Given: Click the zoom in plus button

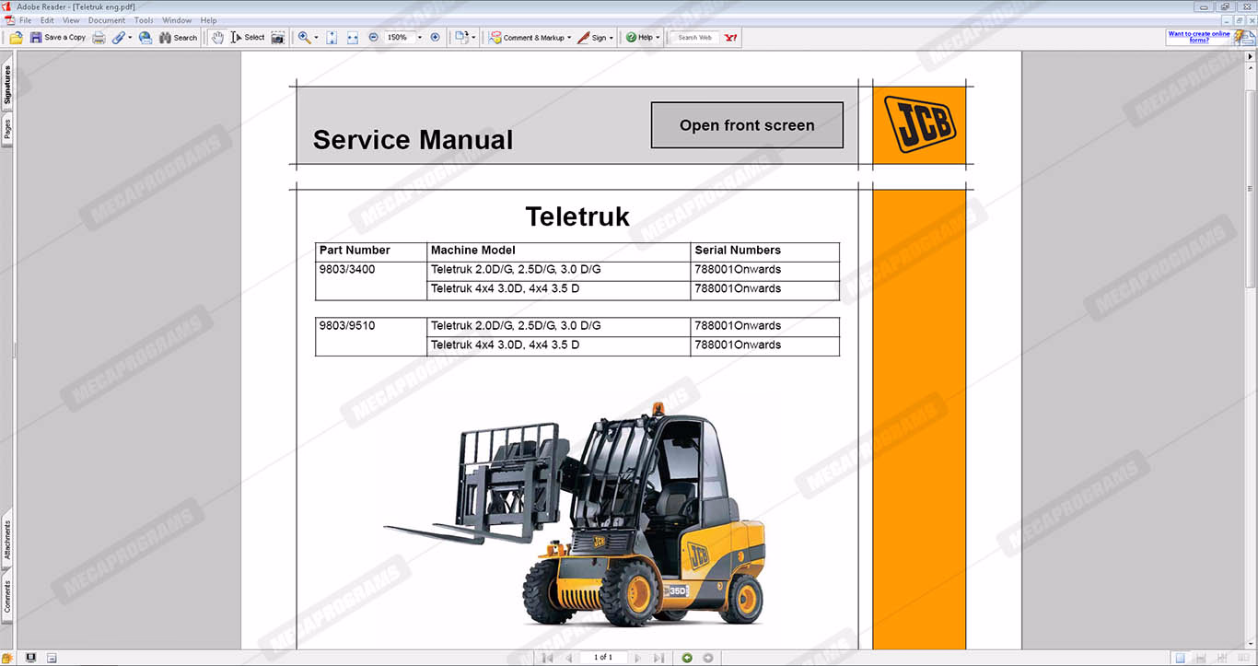Looking at the screenshot, I should tap(436, 38).
